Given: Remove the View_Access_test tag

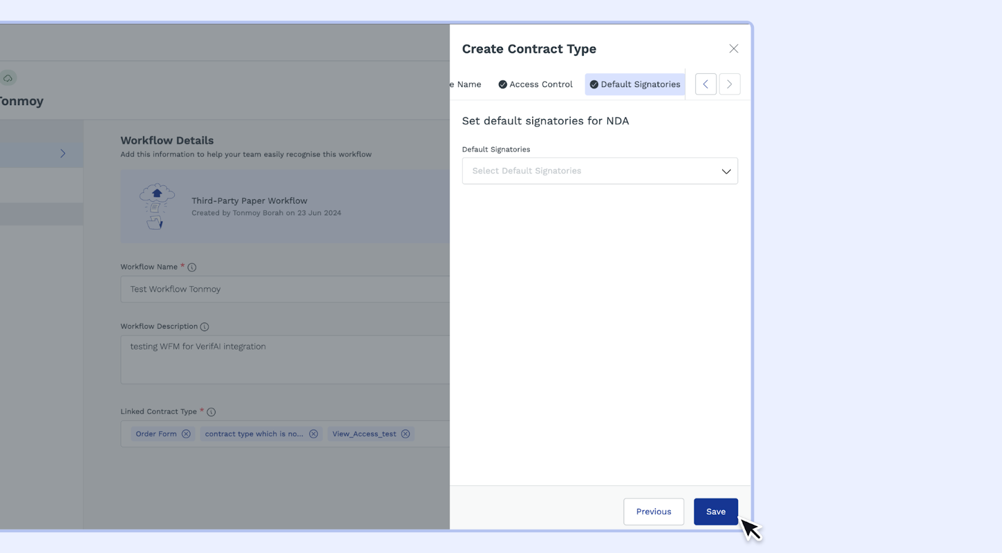Looking at the screenshot, I should (x=405, y=434).
